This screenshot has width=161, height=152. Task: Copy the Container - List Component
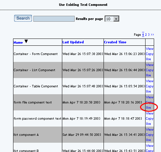pyautogui.click(x=150, y=70)
